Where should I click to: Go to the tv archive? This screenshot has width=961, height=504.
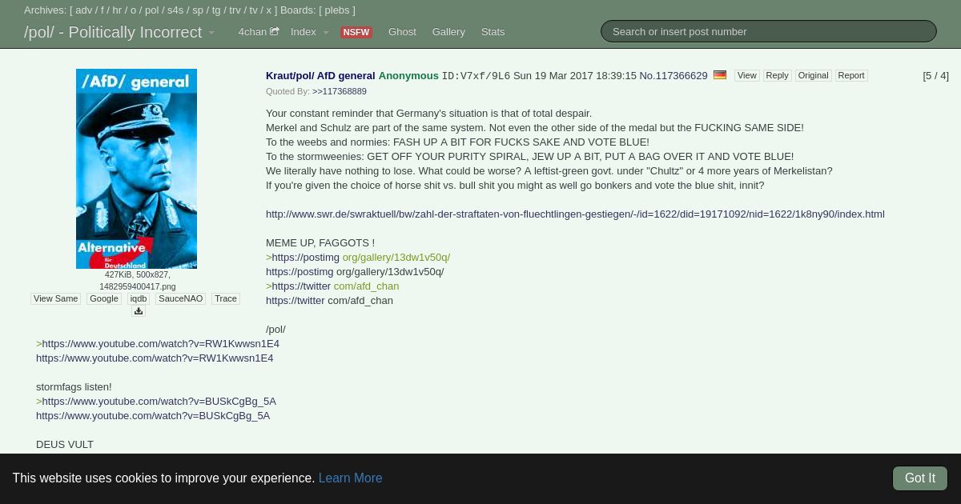[x=253, y=10]
